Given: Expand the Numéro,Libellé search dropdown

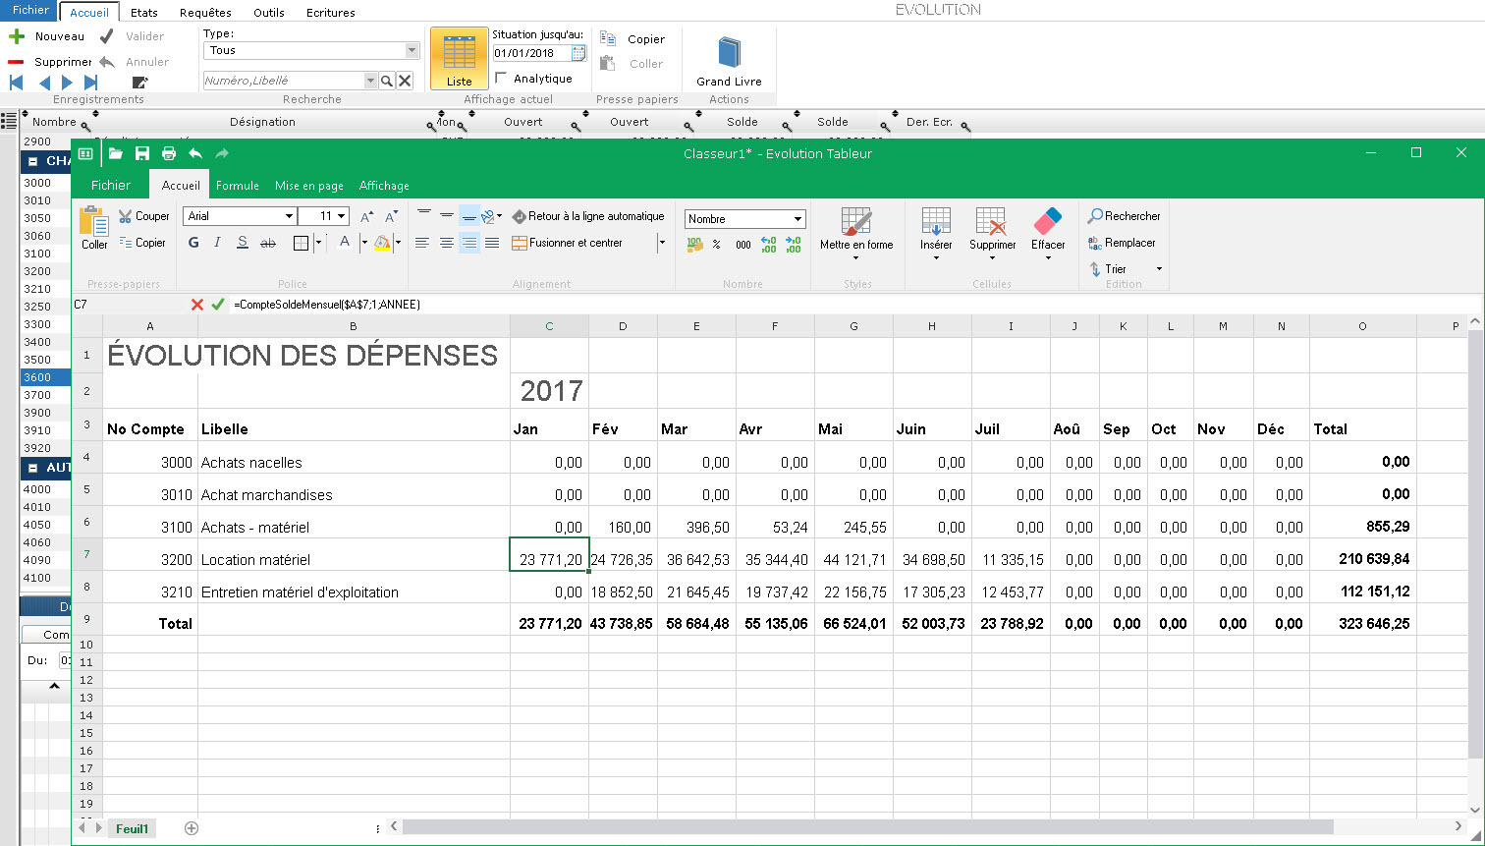Looking at the screenshot, I should tap(370, 81).
